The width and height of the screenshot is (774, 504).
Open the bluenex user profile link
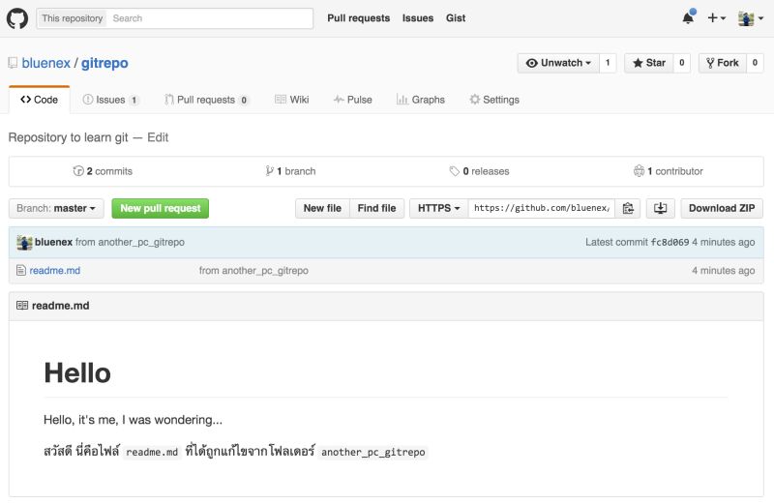click(45, 63)
